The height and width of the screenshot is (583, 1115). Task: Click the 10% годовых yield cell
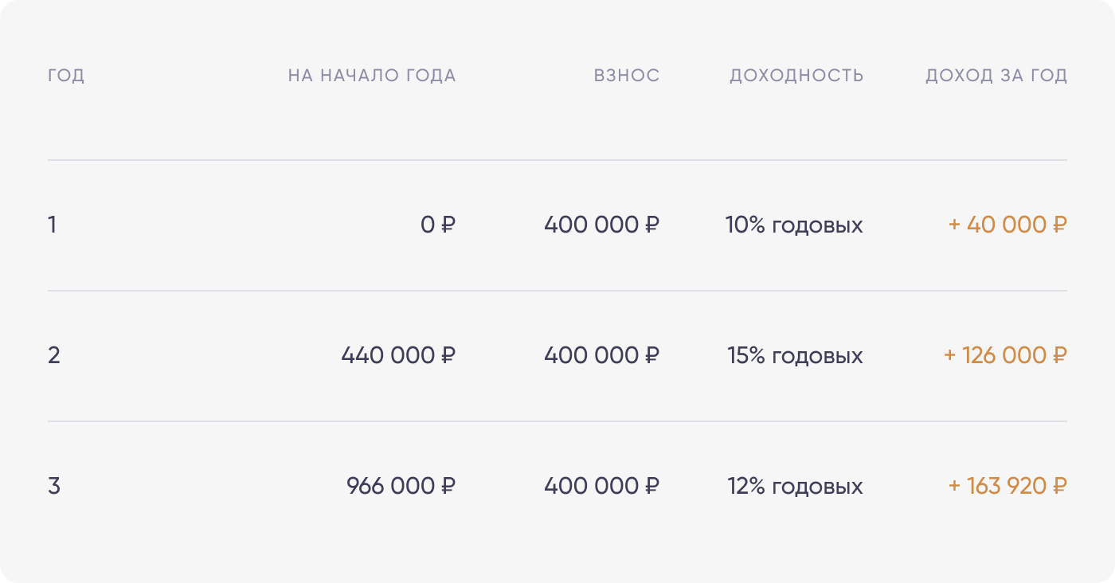[x=794, y=225]
